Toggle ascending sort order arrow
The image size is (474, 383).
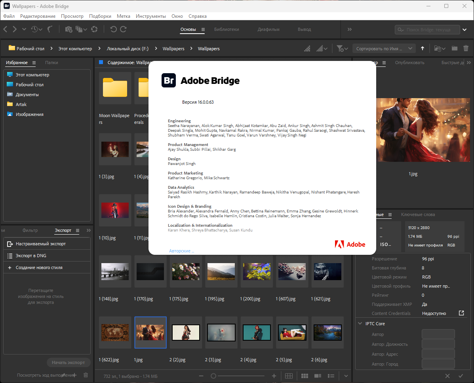pos(423,48)
